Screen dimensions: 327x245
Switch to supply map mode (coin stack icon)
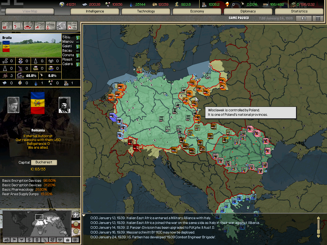37,240
